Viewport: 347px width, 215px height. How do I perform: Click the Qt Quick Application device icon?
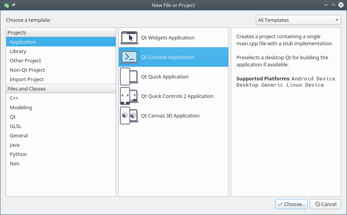129,76
